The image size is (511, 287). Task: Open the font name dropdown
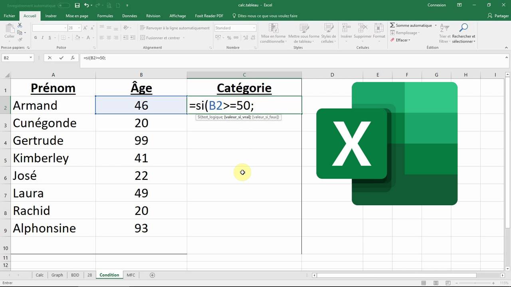pos(65,28)
